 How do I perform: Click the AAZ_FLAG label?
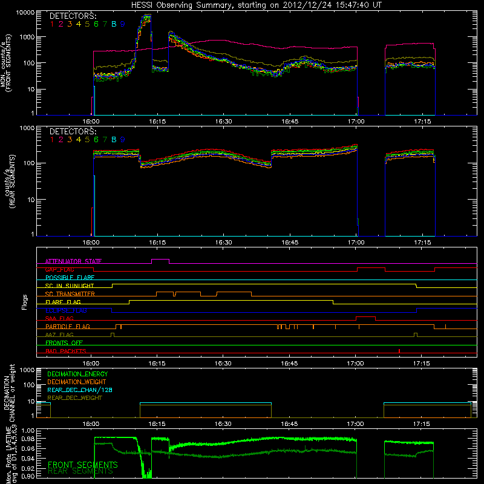(x=59, y=335)
